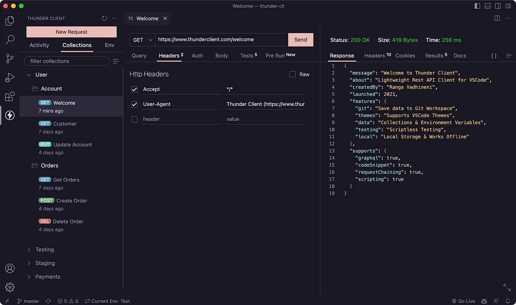Open the Source Control icon
Image resolution: width=516 pixels, height=305 pixels.
pyautogui.click(x=10, y=58)
